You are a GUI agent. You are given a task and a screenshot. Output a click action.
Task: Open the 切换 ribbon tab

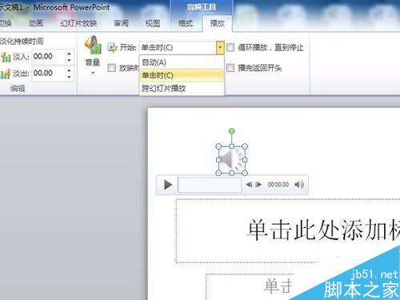(6, 23)
